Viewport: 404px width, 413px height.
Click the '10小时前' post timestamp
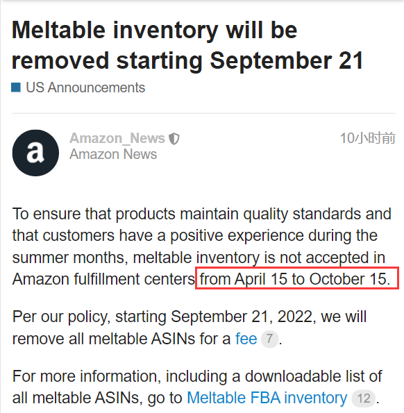[368, 138]
